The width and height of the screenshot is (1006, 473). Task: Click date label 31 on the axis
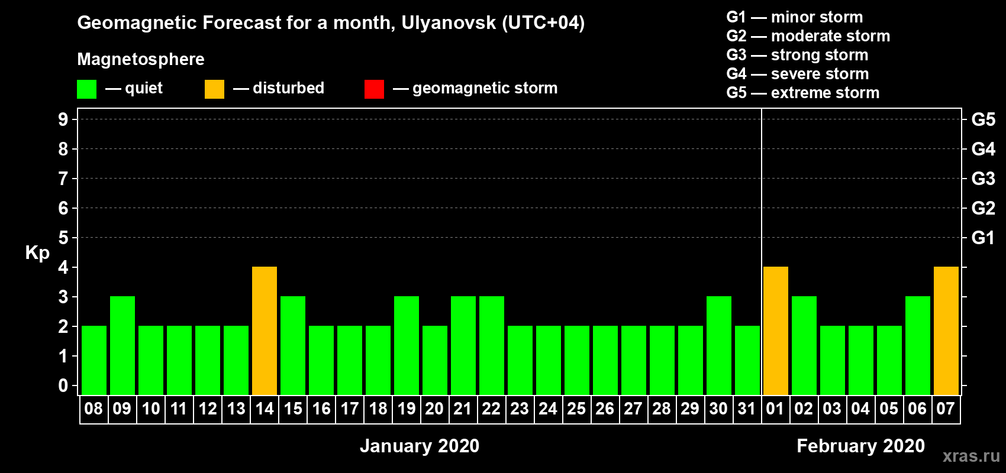[747, 409]
